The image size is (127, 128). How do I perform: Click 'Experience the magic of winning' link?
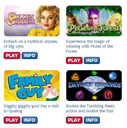[90, 46]
